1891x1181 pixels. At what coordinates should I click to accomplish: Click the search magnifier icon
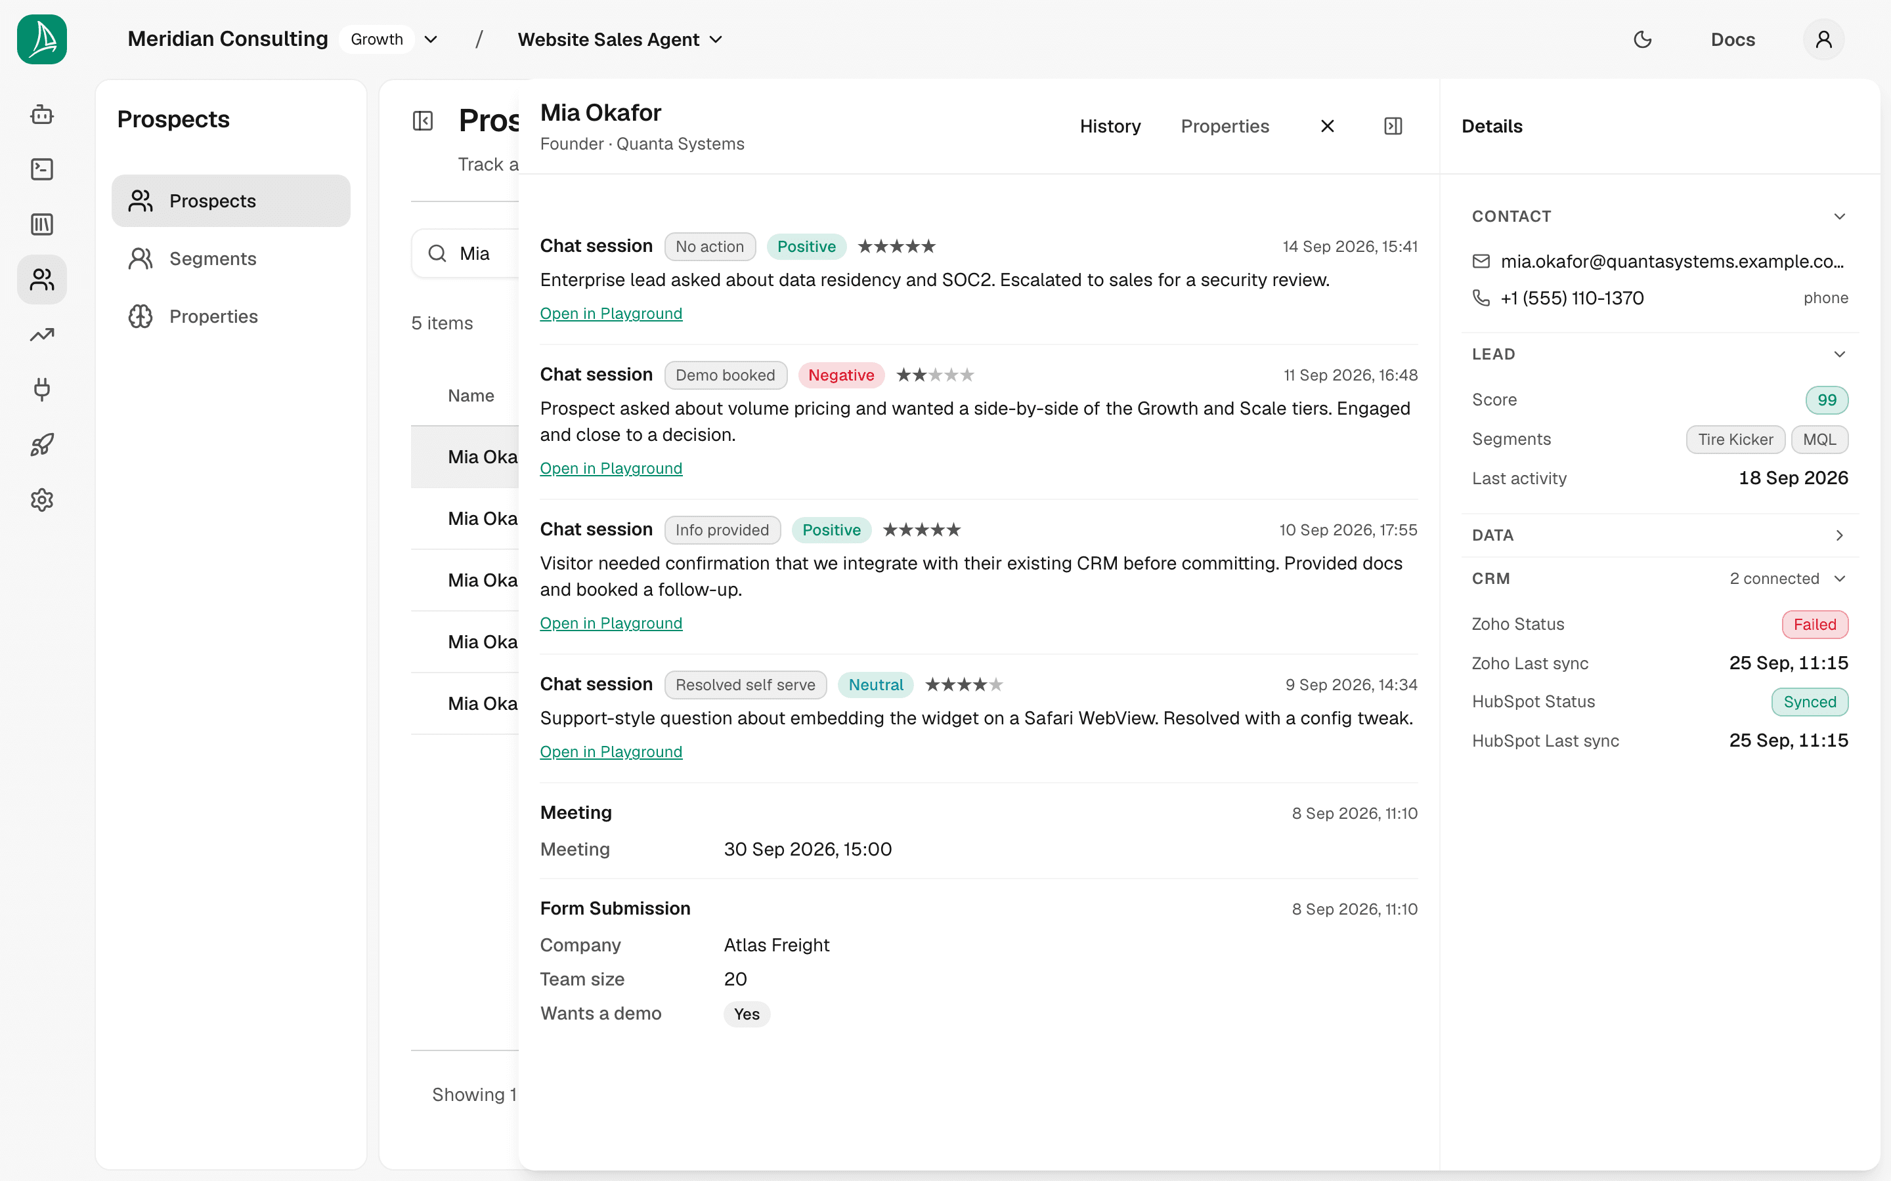[437, 254]
